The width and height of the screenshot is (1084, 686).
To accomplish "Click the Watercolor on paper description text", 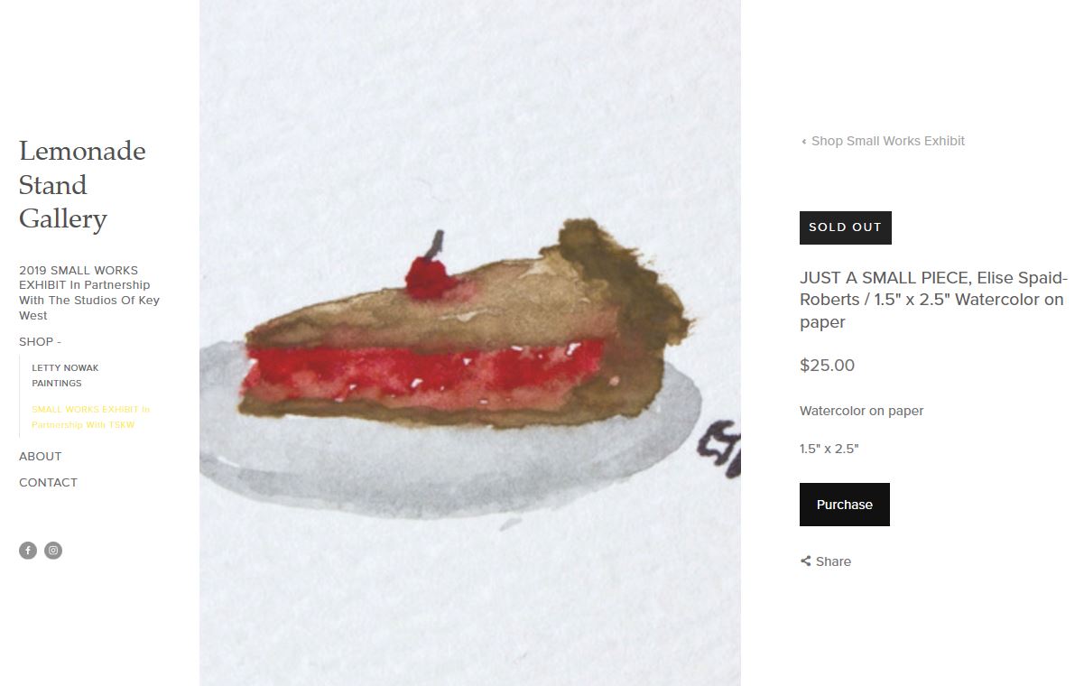I will 862,411.
